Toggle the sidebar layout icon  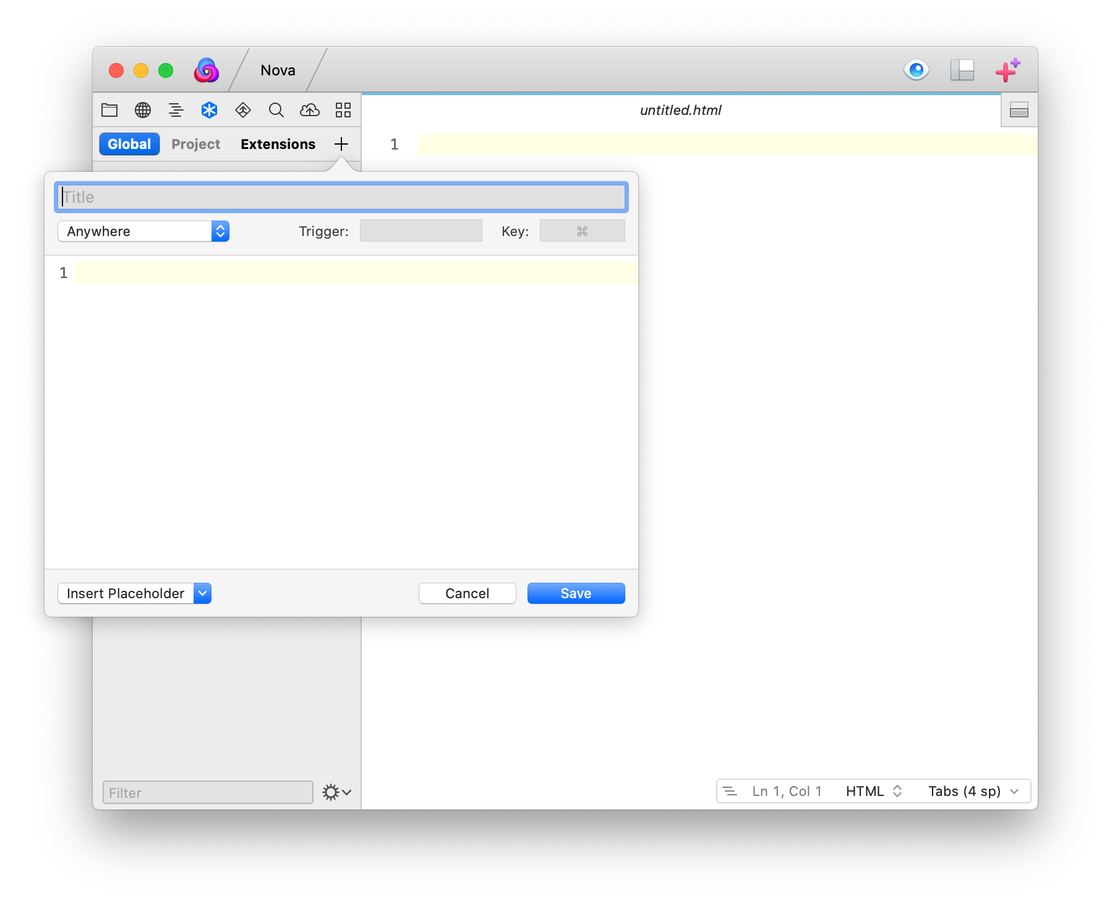962,70
